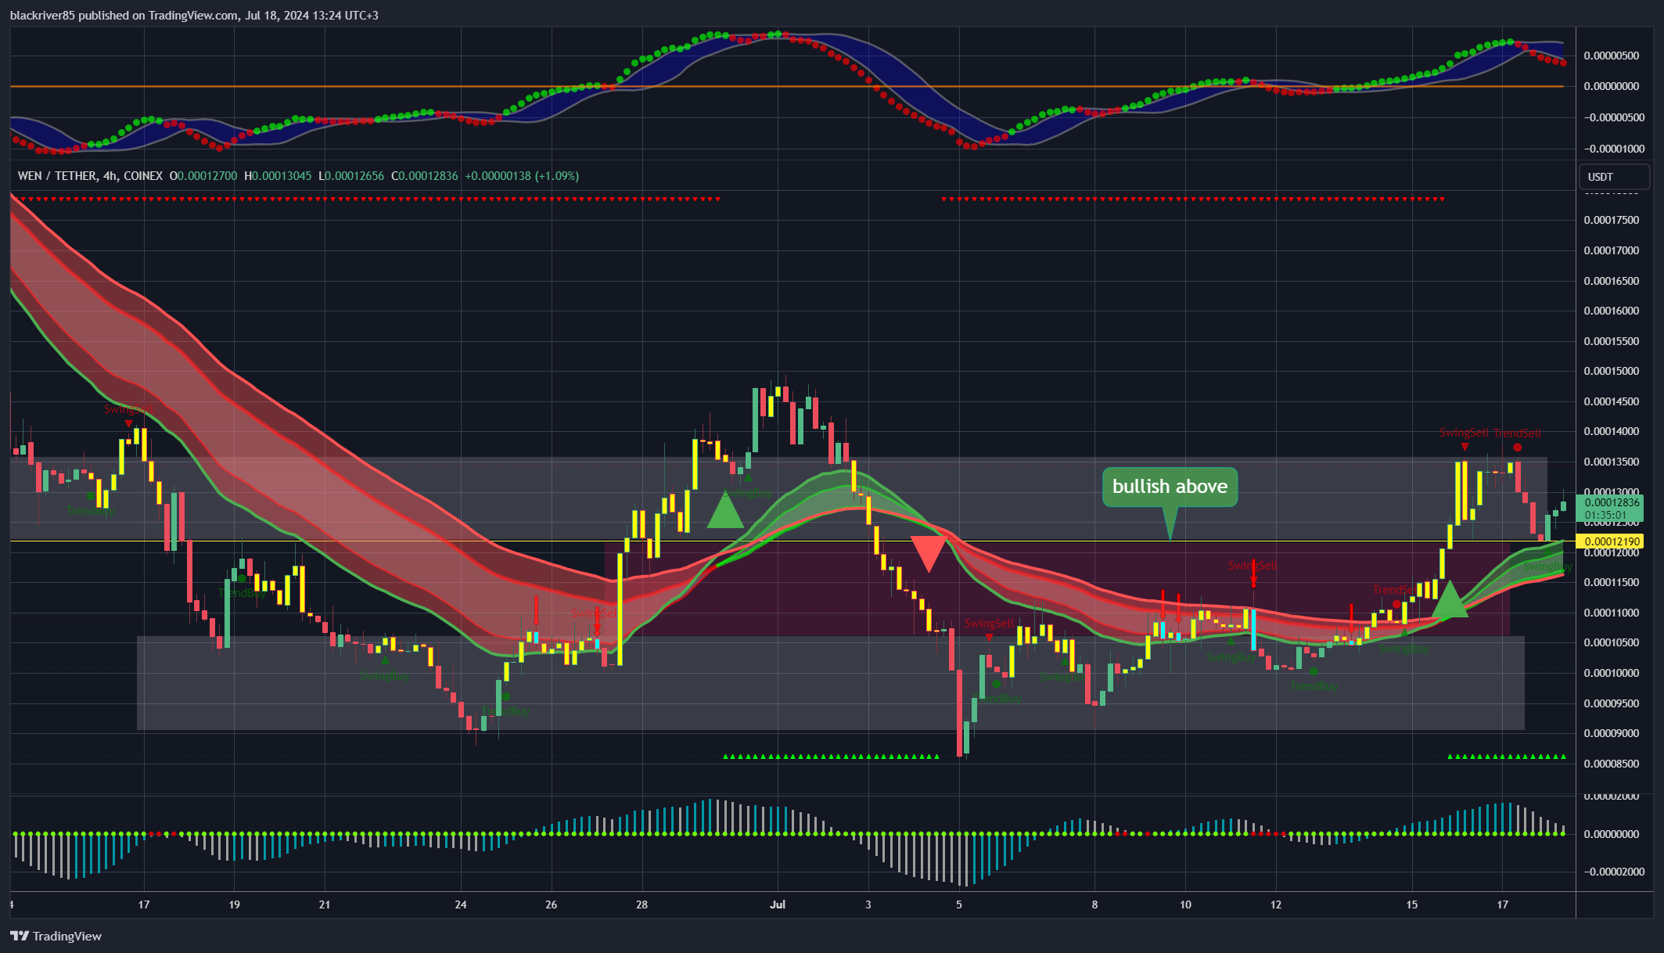Screen dimensions: 1664x953
Task: Click price axis label 0.00015500
Action: [x=1611, y=341]
